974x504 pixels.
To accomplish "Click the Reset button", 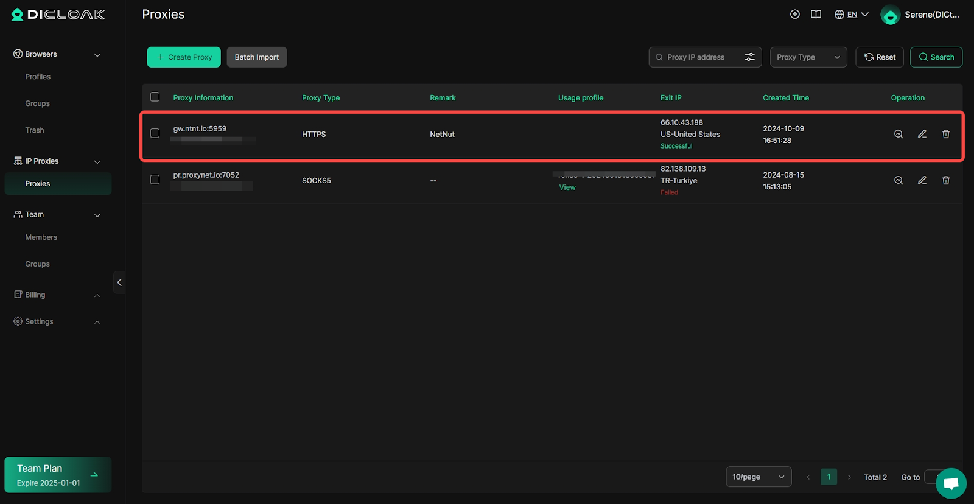I will point(880,57).
